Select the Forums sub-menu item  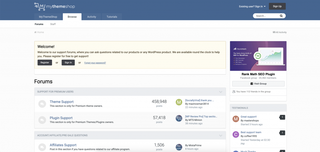(39, 24)
